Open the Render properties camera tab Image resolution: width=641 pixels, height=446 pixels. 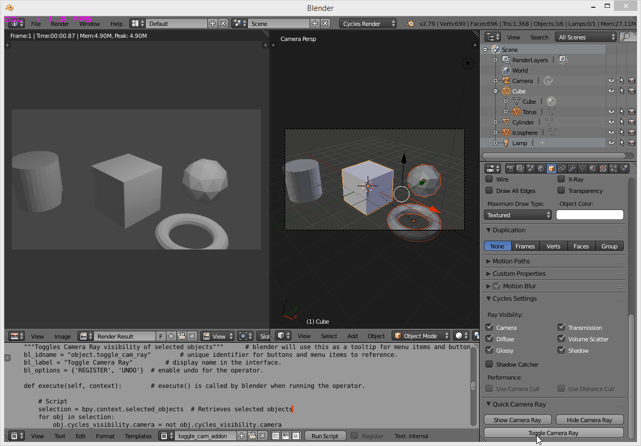pyautogui.click(x=510, y=169)
